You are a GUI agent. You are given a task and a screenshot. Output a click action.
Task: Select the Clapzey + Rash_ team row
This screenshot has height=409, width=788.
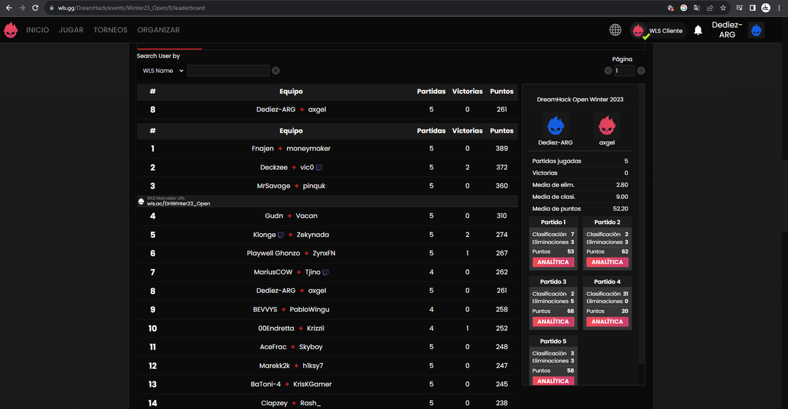[327, 403]
